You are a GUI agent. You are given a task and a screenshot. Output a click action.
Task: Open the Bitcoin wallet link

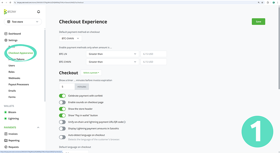point(12,112)
